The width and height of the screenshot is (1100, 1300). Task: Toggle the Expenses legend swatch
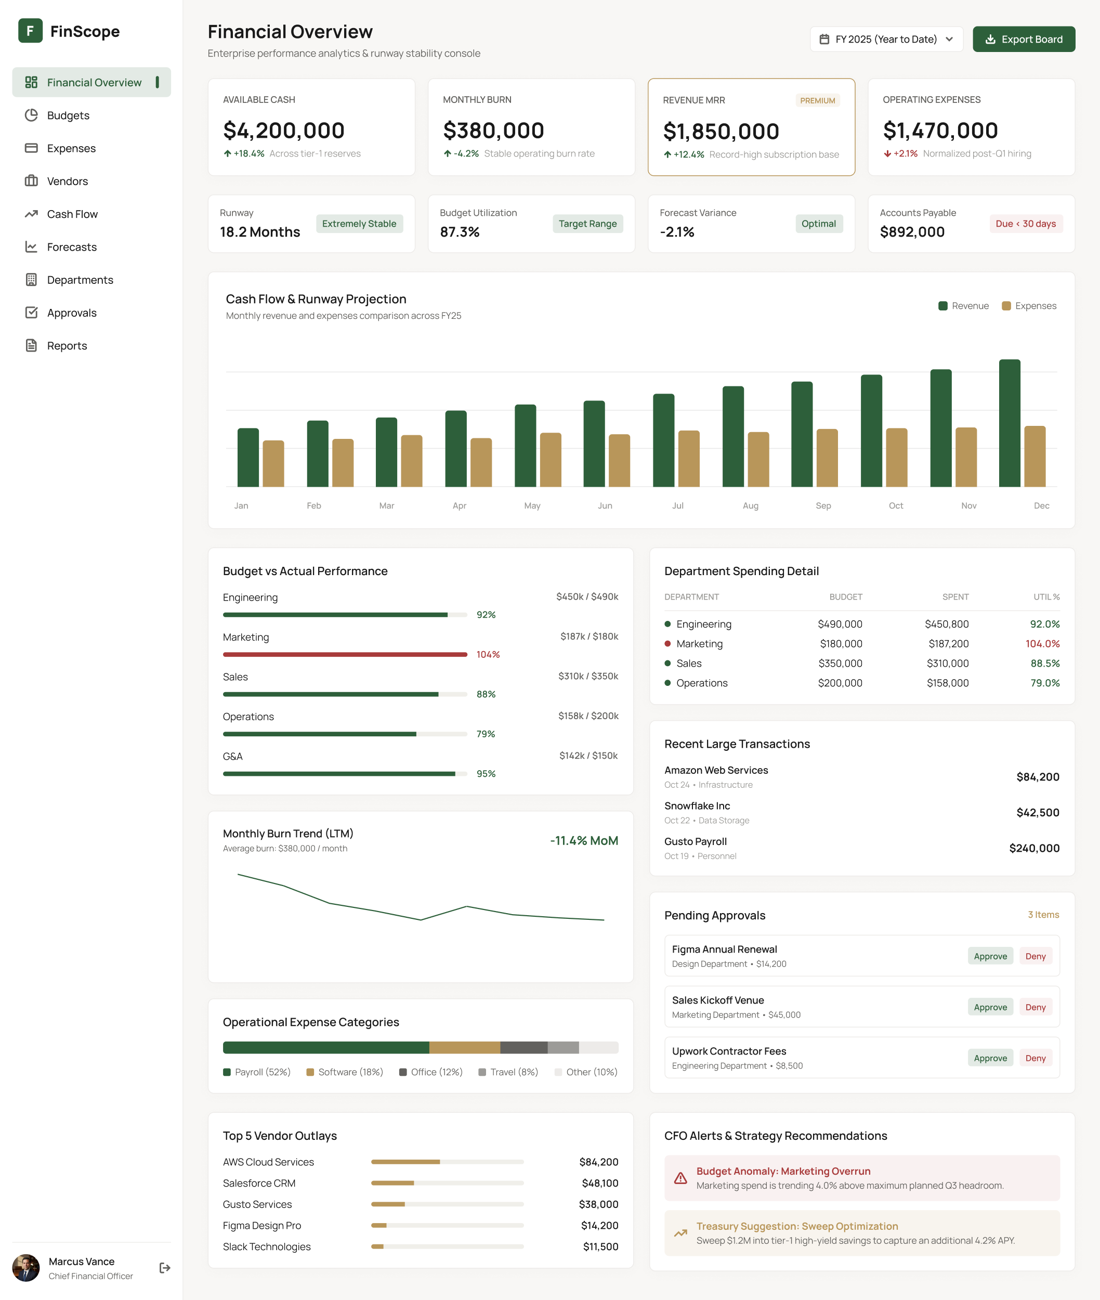pyautogui.click(x=1006, y=306)
